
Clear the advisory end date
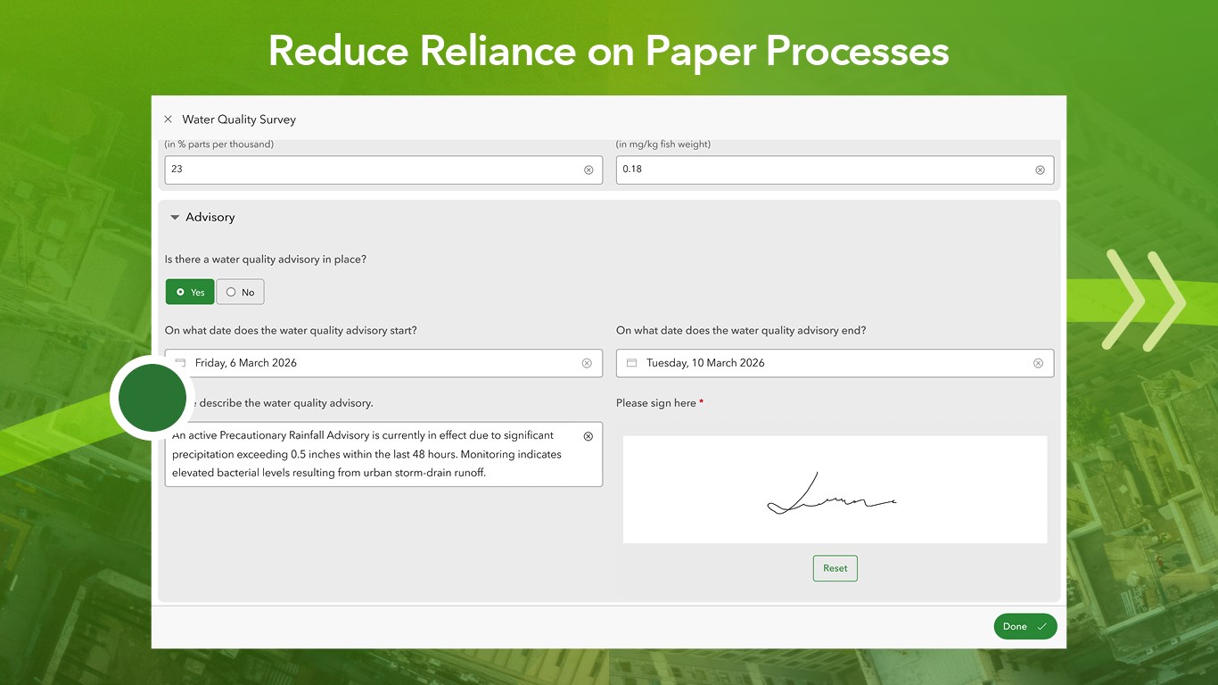coord(1038,363)
